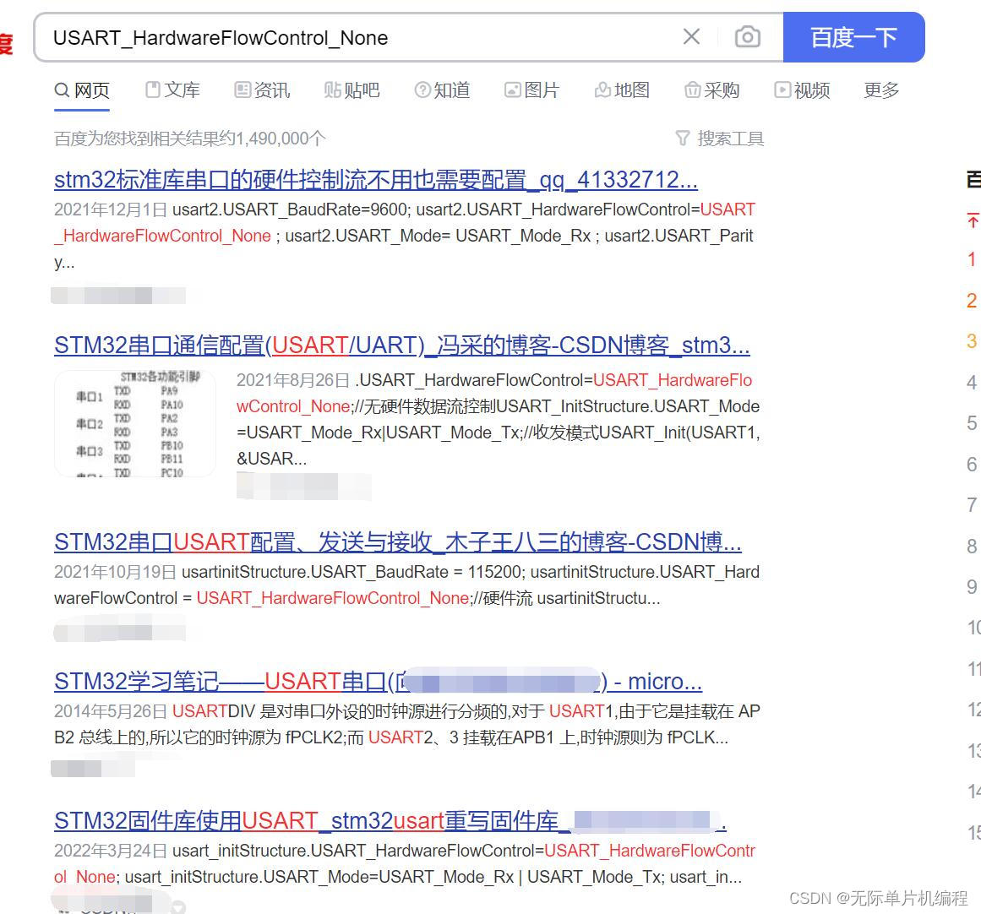The image size is (981, 914).
Task: Switch to the 文库 tab
Action: (x=172, y=90)
